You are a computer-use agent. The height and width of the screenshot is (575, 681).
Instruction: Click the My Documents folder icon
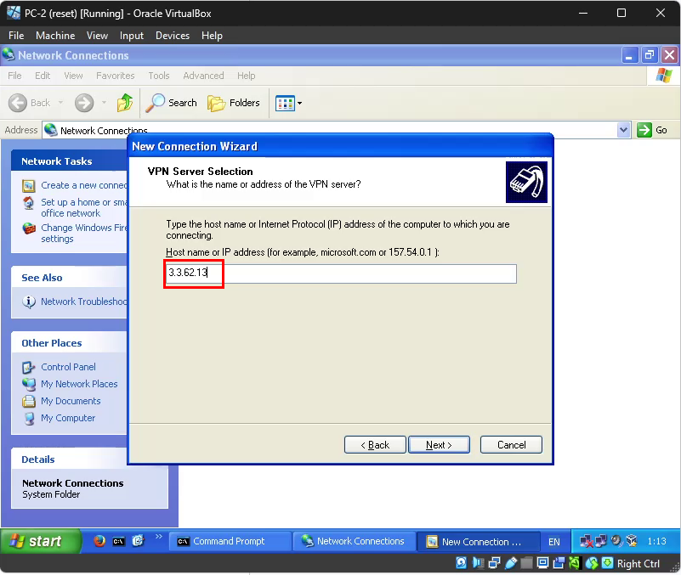29,401
